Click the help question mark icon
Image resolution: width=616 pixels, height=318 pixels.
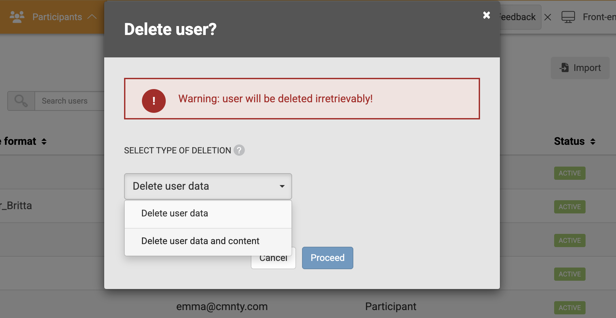point(239,150)
